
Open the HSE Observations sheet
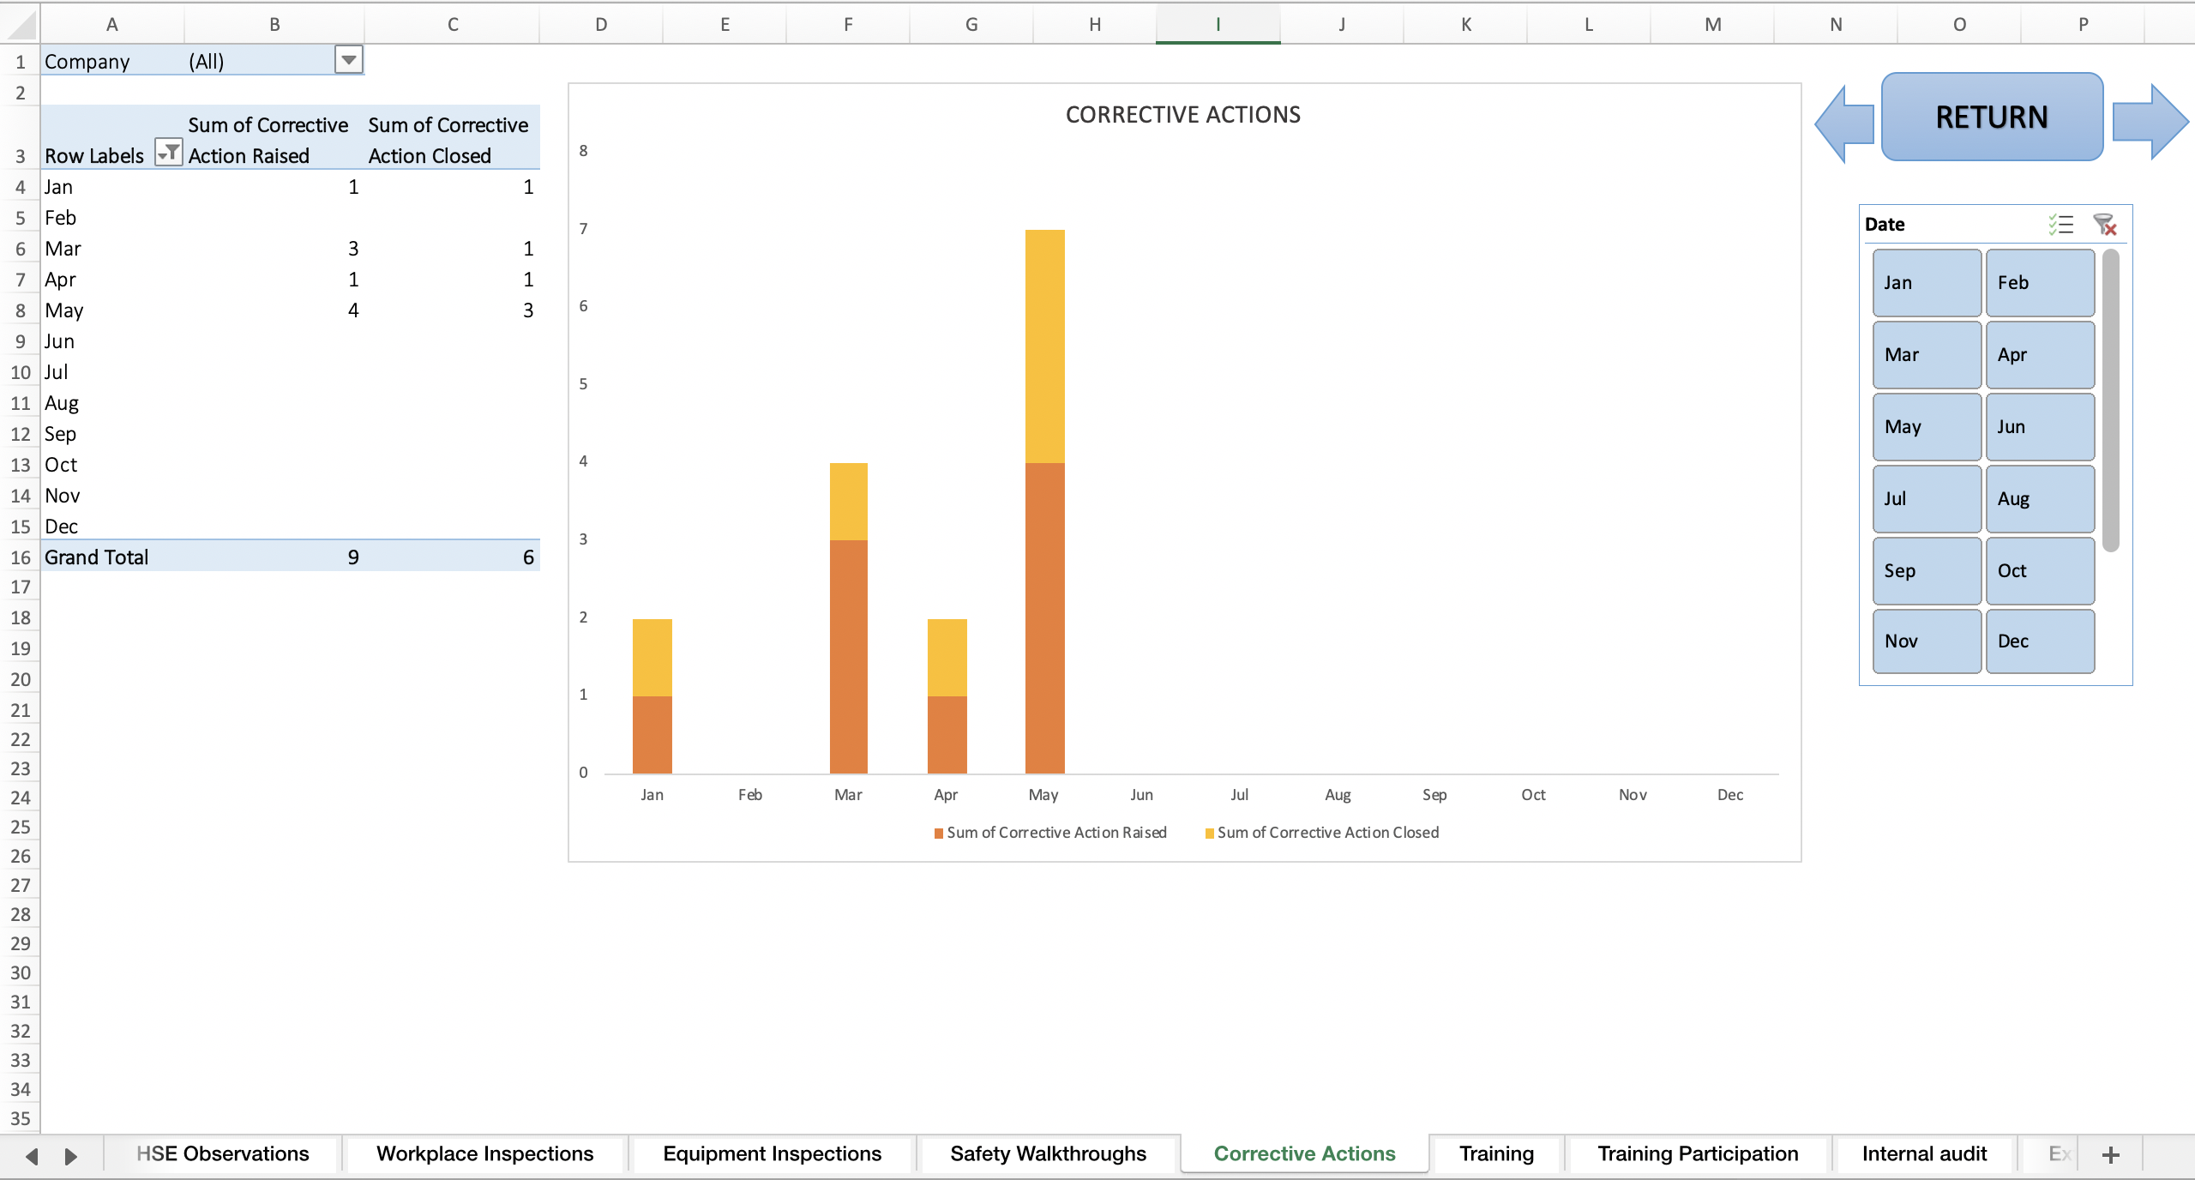[x=223, y=1154]
